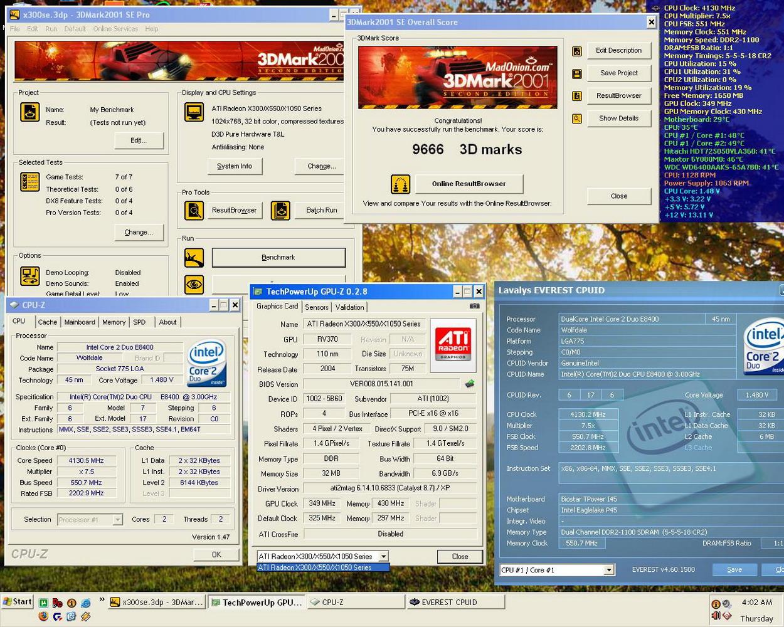Image resolution: width=784 pixels, height=627 pixels.
Task: Click the Display and CPU Settings monitor icon
Action: 194,112
